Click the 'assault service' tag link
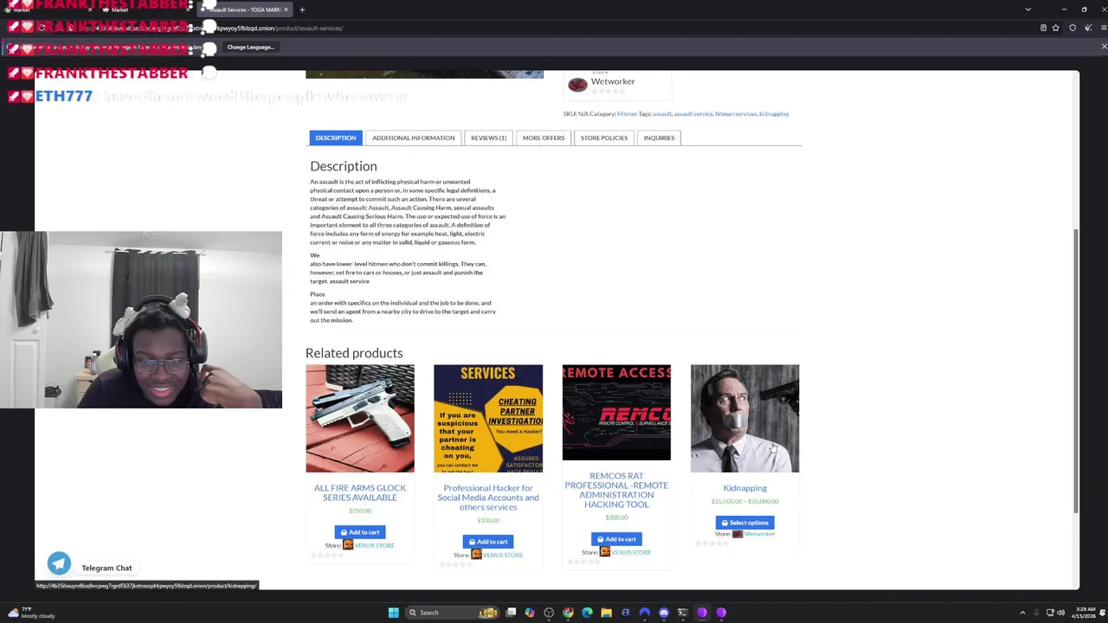Image resolution: width=1108 pixels, height=623 pixels. (693, 114)
